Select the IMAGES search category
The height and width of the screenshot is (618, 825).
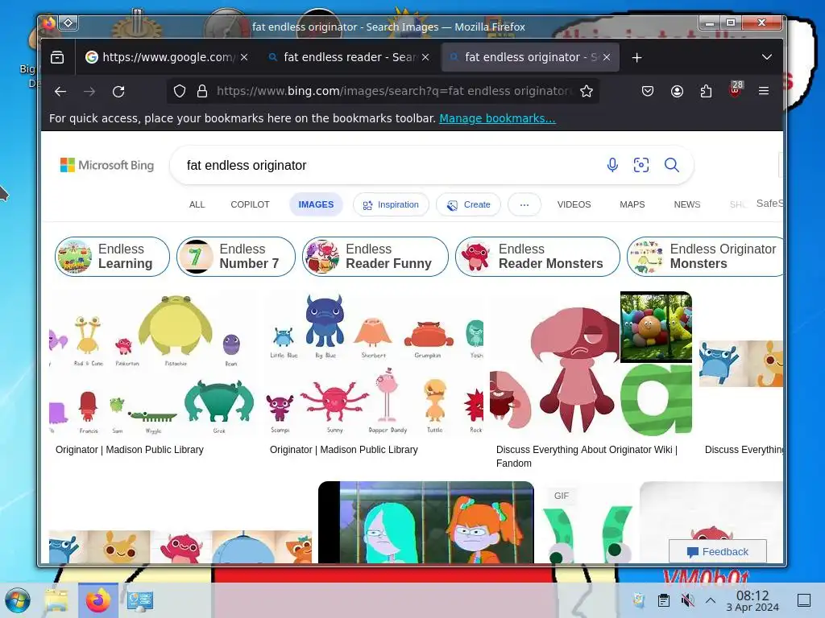click(x=316, y=204)
